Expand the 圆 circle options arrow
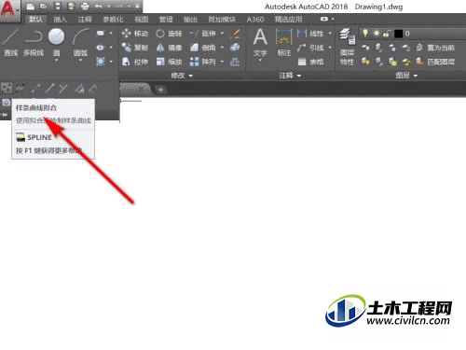The image size is (466, 350). (x=56, y=60)
